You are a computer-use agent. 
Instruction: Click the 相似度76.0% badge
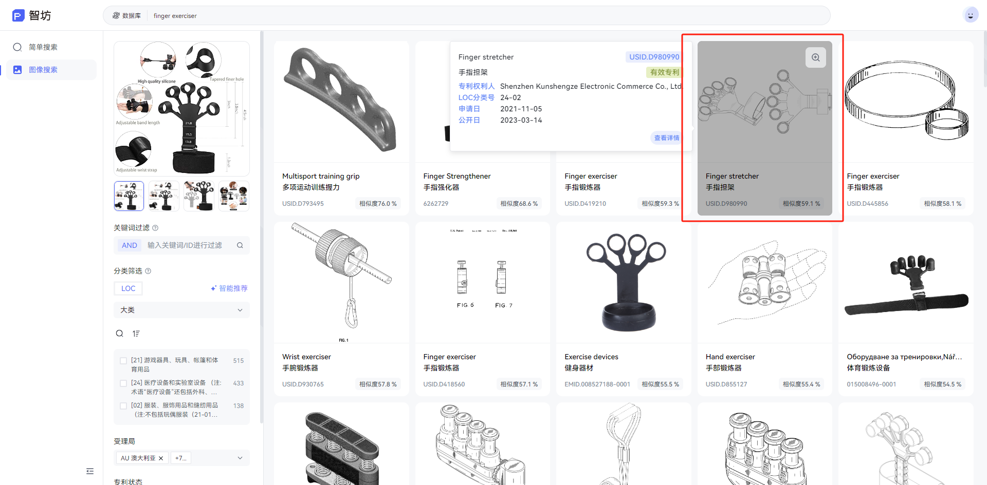click(x=378, y=204)
